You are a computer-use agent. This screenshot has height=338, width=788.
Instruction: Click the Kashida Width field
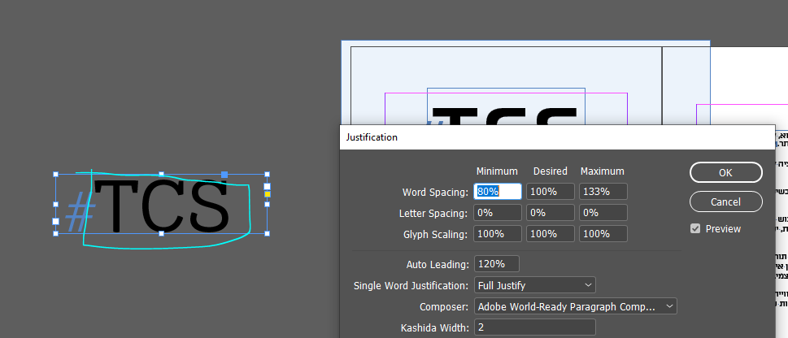pyautogui.click(x=534, y=327)
